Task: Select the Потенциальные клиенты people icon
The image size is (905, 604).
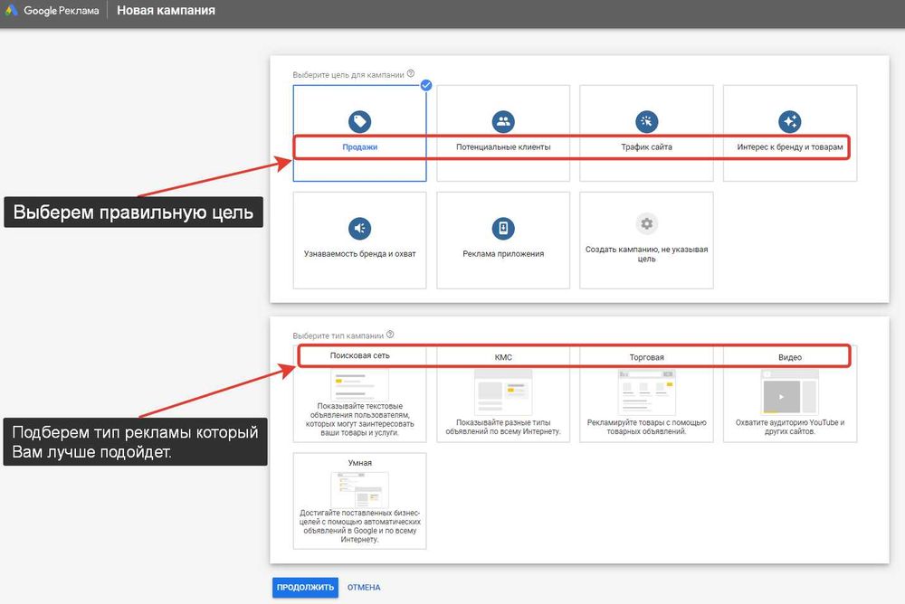Action: 503,122
